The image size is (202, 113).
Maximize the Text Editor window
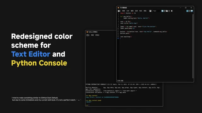[186, 8]
